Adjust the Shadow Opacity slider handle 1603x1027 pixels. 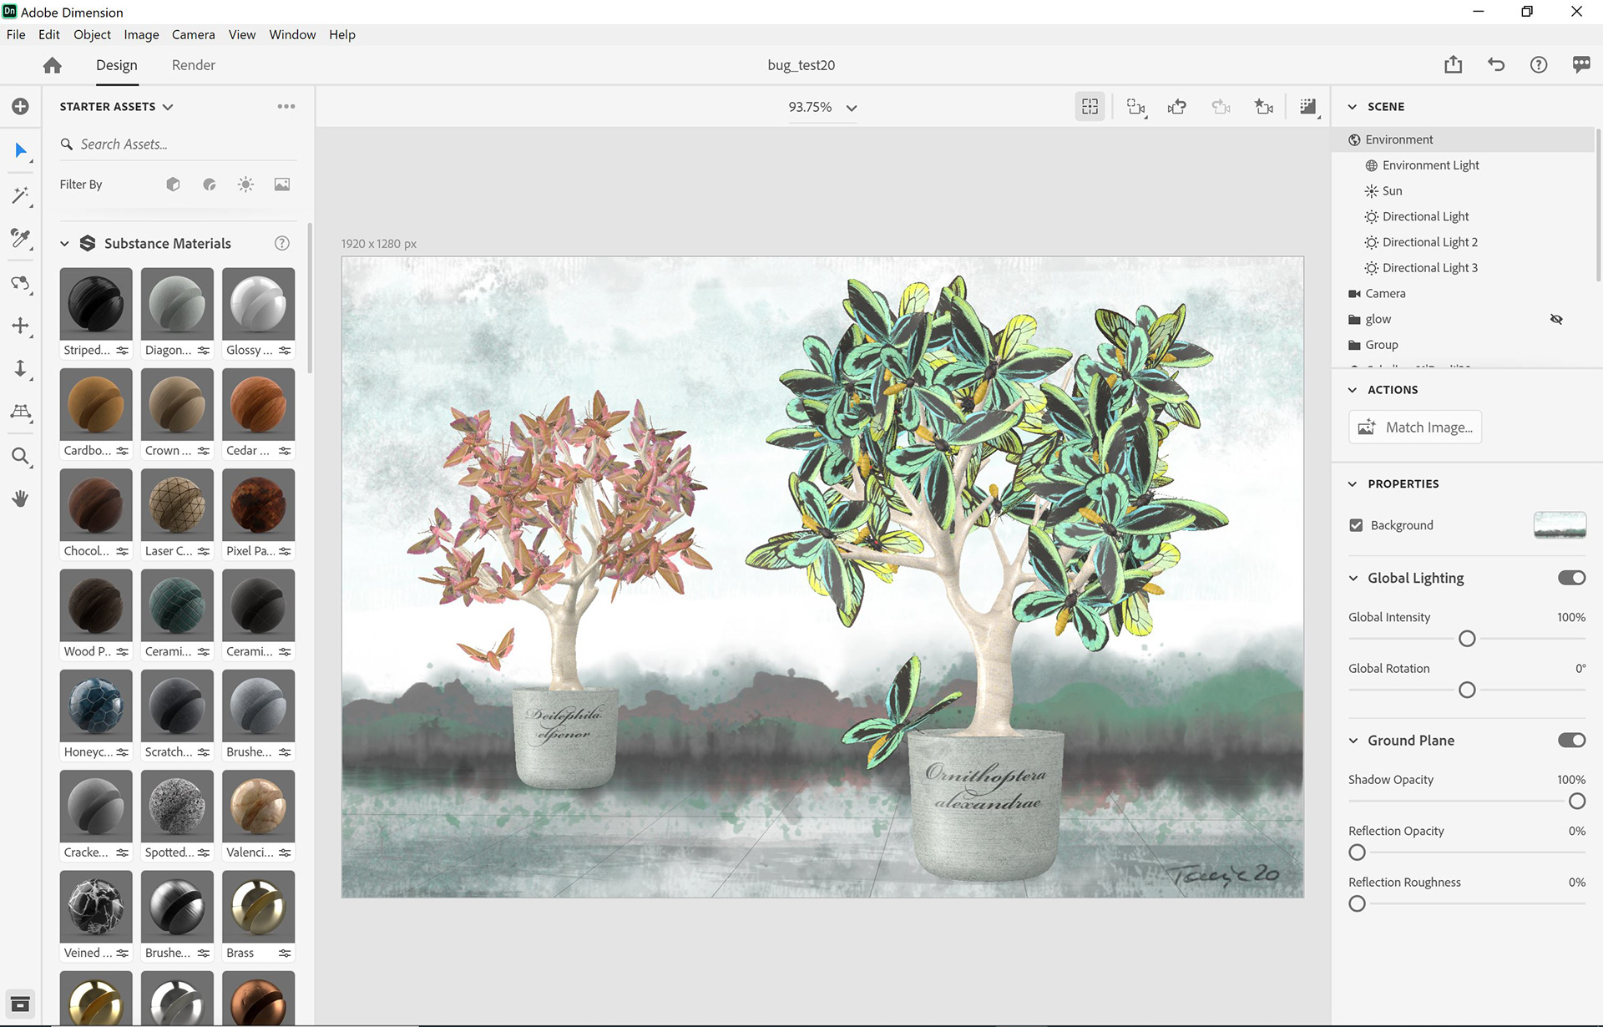click(x=1576, y=802)
